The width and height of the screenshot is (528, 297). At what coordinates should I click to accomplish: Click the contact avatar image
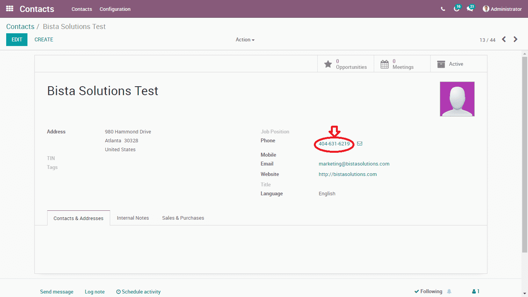tap(457, 99)
